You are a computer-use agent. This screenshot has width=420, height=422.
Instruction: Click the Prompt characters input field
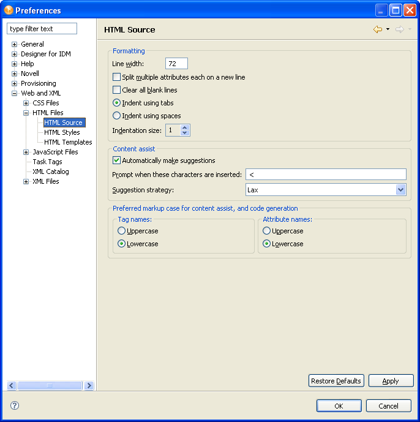tap(326, 175)
